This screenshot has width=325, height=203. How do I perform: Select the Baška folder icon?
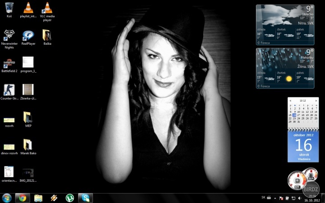[x=47, y=37]
